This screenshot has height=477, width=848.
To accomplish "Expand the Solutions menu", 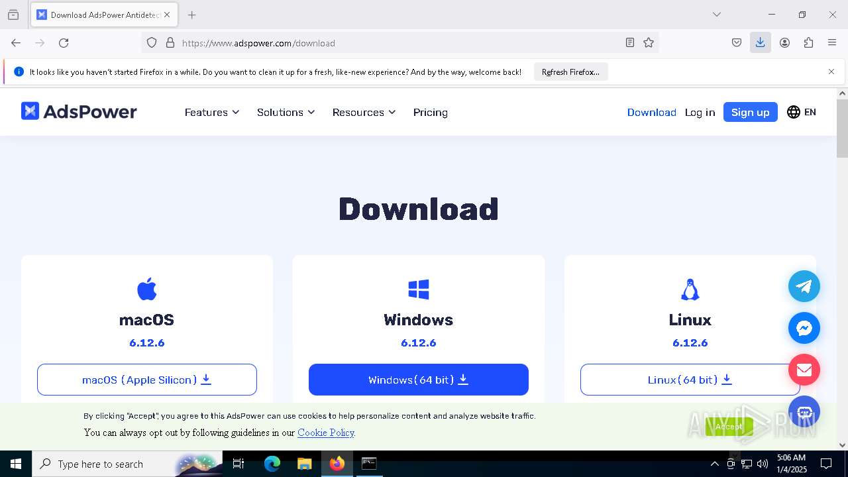I will pyautogui.click(x=286, y=112).
